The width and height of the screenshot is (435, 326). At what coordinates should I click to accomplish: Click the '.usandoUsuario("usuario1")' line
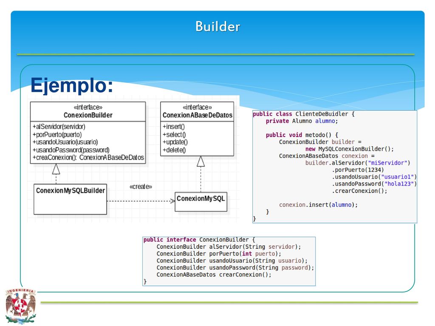click(x=374, y=177)
